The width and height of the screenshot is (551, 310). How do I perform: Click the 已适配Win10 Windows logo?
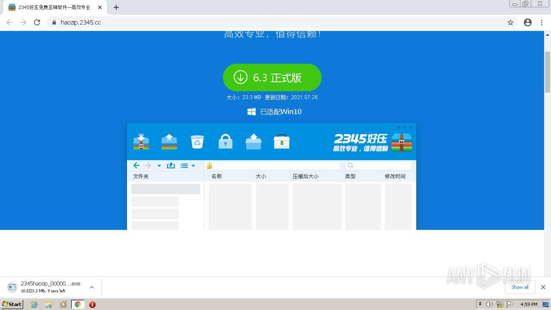click(x=251, y=112)
